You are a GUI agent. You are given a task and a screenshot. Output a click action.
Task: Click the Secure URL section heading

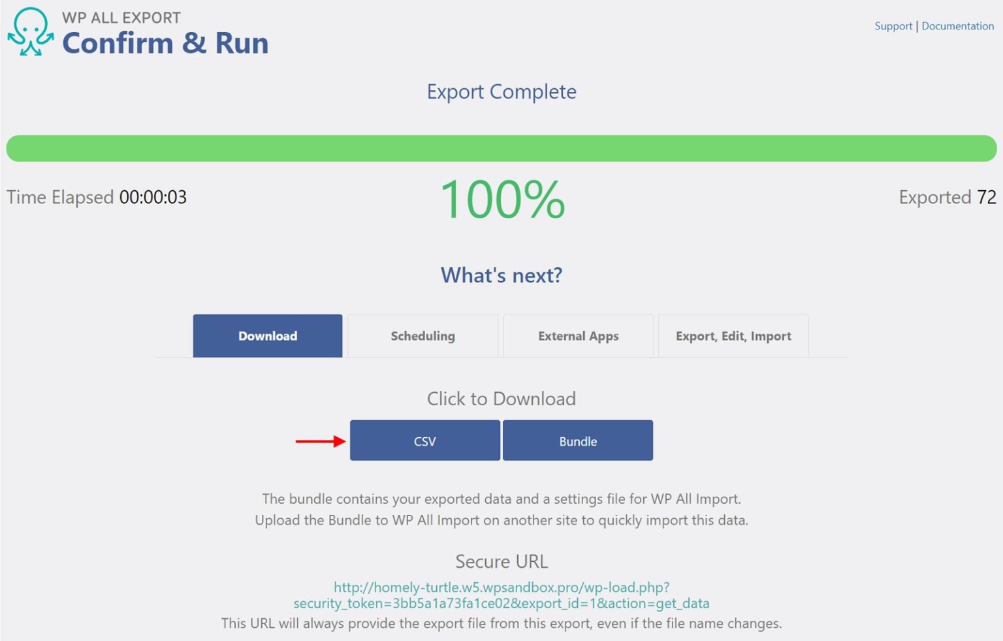[501, 561]
